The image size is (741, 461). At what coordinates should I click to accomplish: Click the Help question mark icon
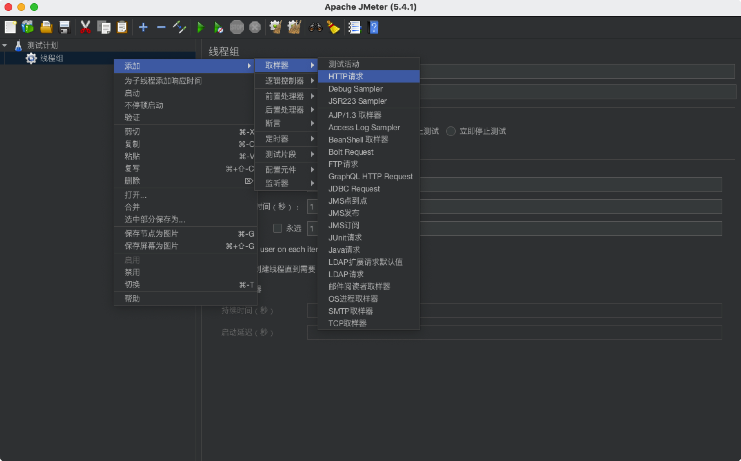(373, 27)
